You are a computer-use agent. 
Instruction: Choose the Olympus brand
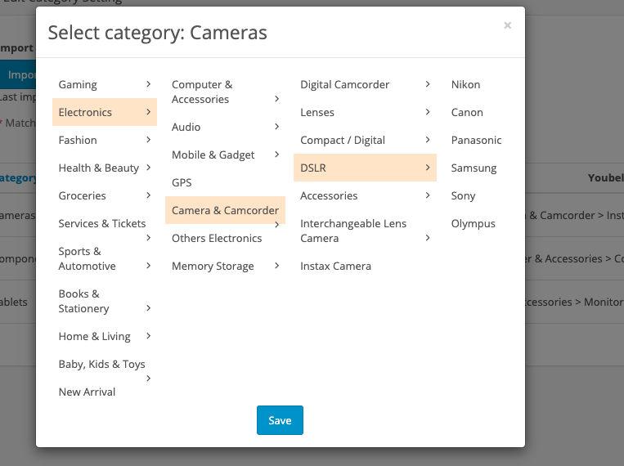coord(473,223)
